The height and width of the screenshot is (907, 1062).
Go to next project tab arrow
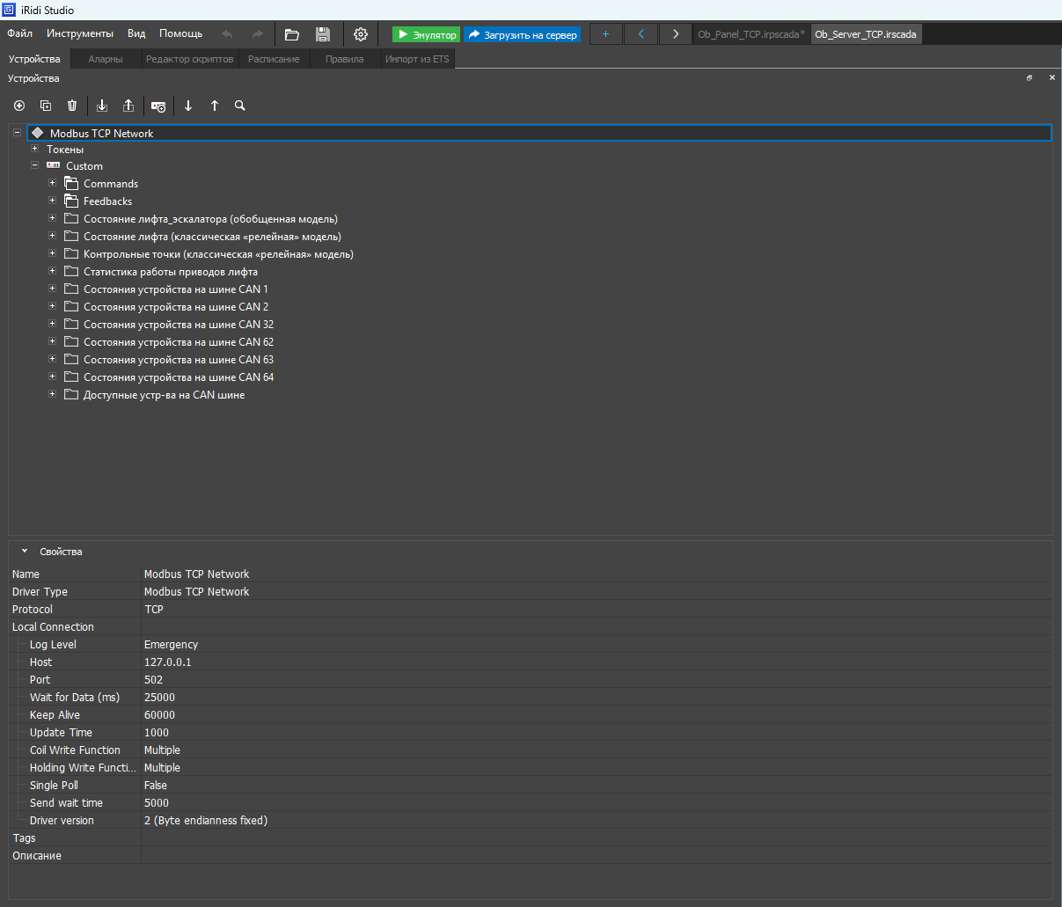(x=675, y=34)
